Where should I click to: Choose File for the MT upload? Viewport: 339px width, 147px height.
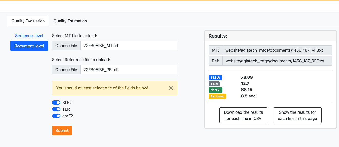pos(66,46)
